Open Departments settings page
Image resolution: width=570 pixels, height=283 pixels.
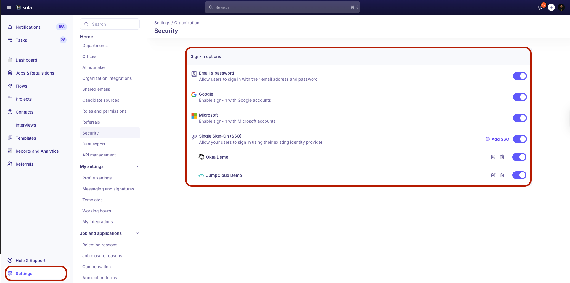(95, 46)
